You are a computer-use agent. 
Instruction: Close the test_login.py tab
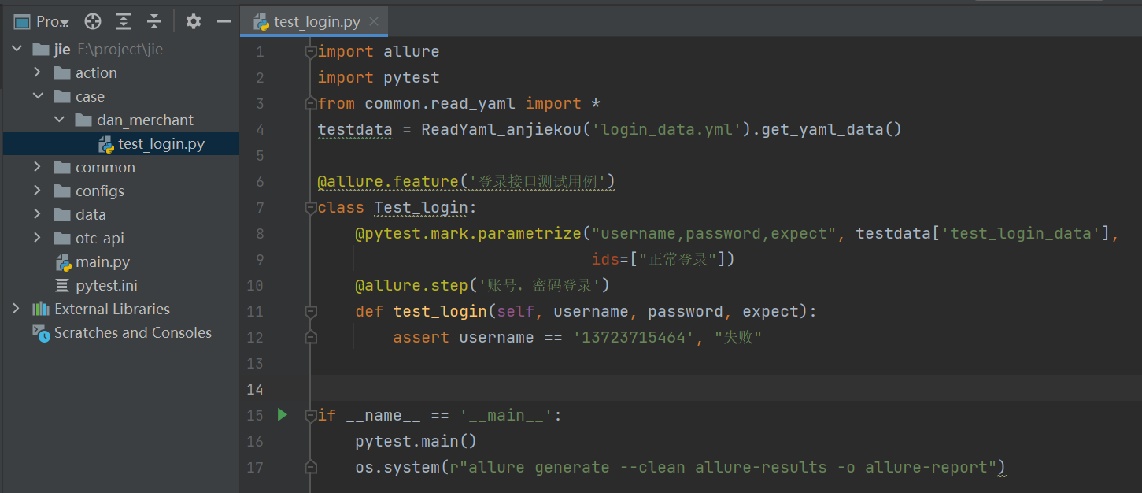[x=374, y=21]
